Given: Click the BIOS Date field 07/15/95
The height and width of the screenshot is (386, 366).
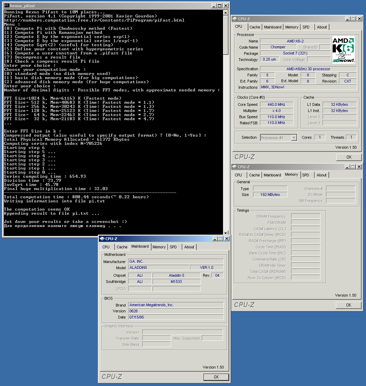Looking at the screenshot, I should (176, 317).
